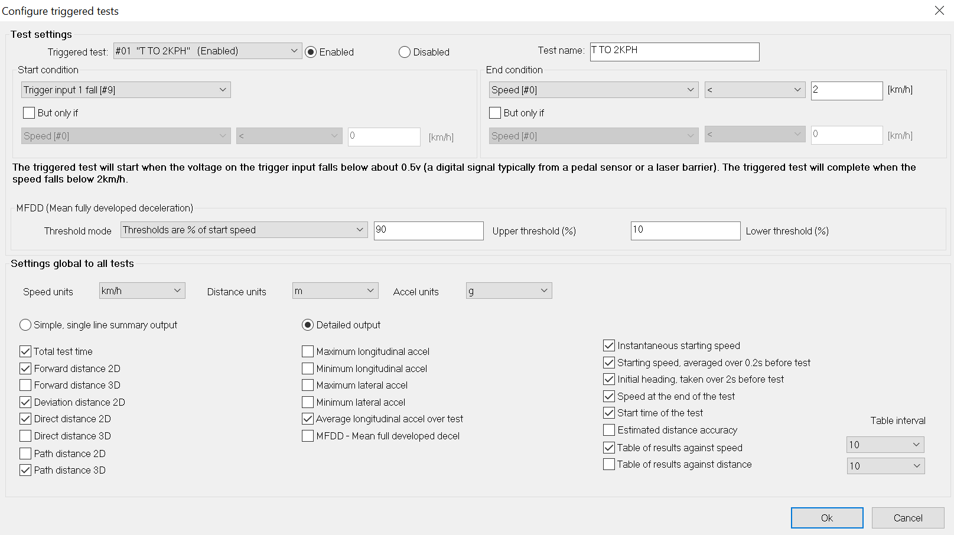Tick the Start condition 'But only if' checkbox

(29, 113)
